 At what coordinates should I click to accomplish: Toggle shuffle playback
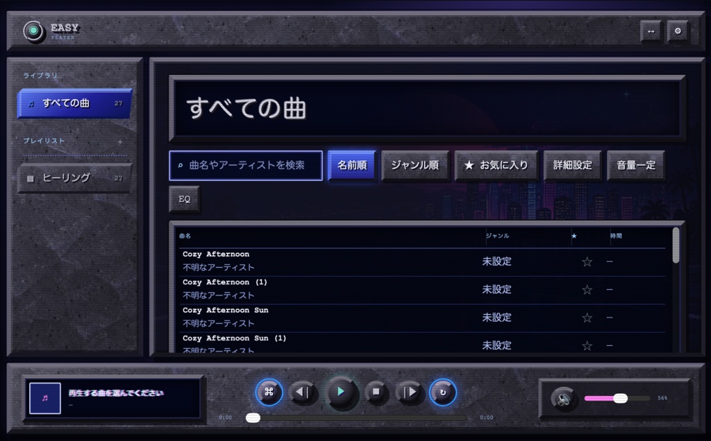(269, 392)
